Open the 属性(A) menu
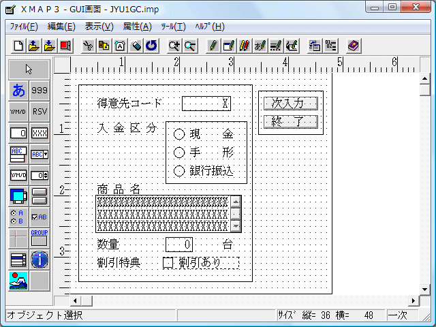436x327 pixels. 137,27
